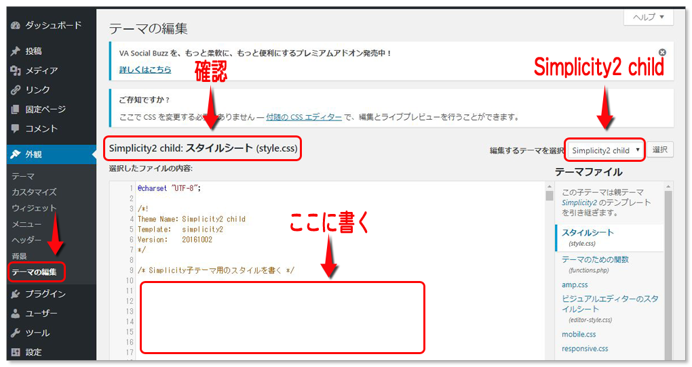Click the '@charset "UTF-8";' code line
Screen dimensions: 692x367
[x=169, y=188]
